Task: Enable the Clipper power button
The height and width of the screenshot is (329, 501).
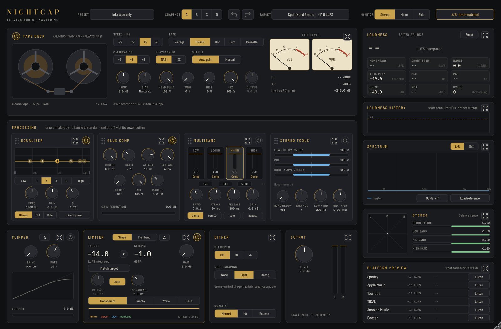Action: coord(70,237)
